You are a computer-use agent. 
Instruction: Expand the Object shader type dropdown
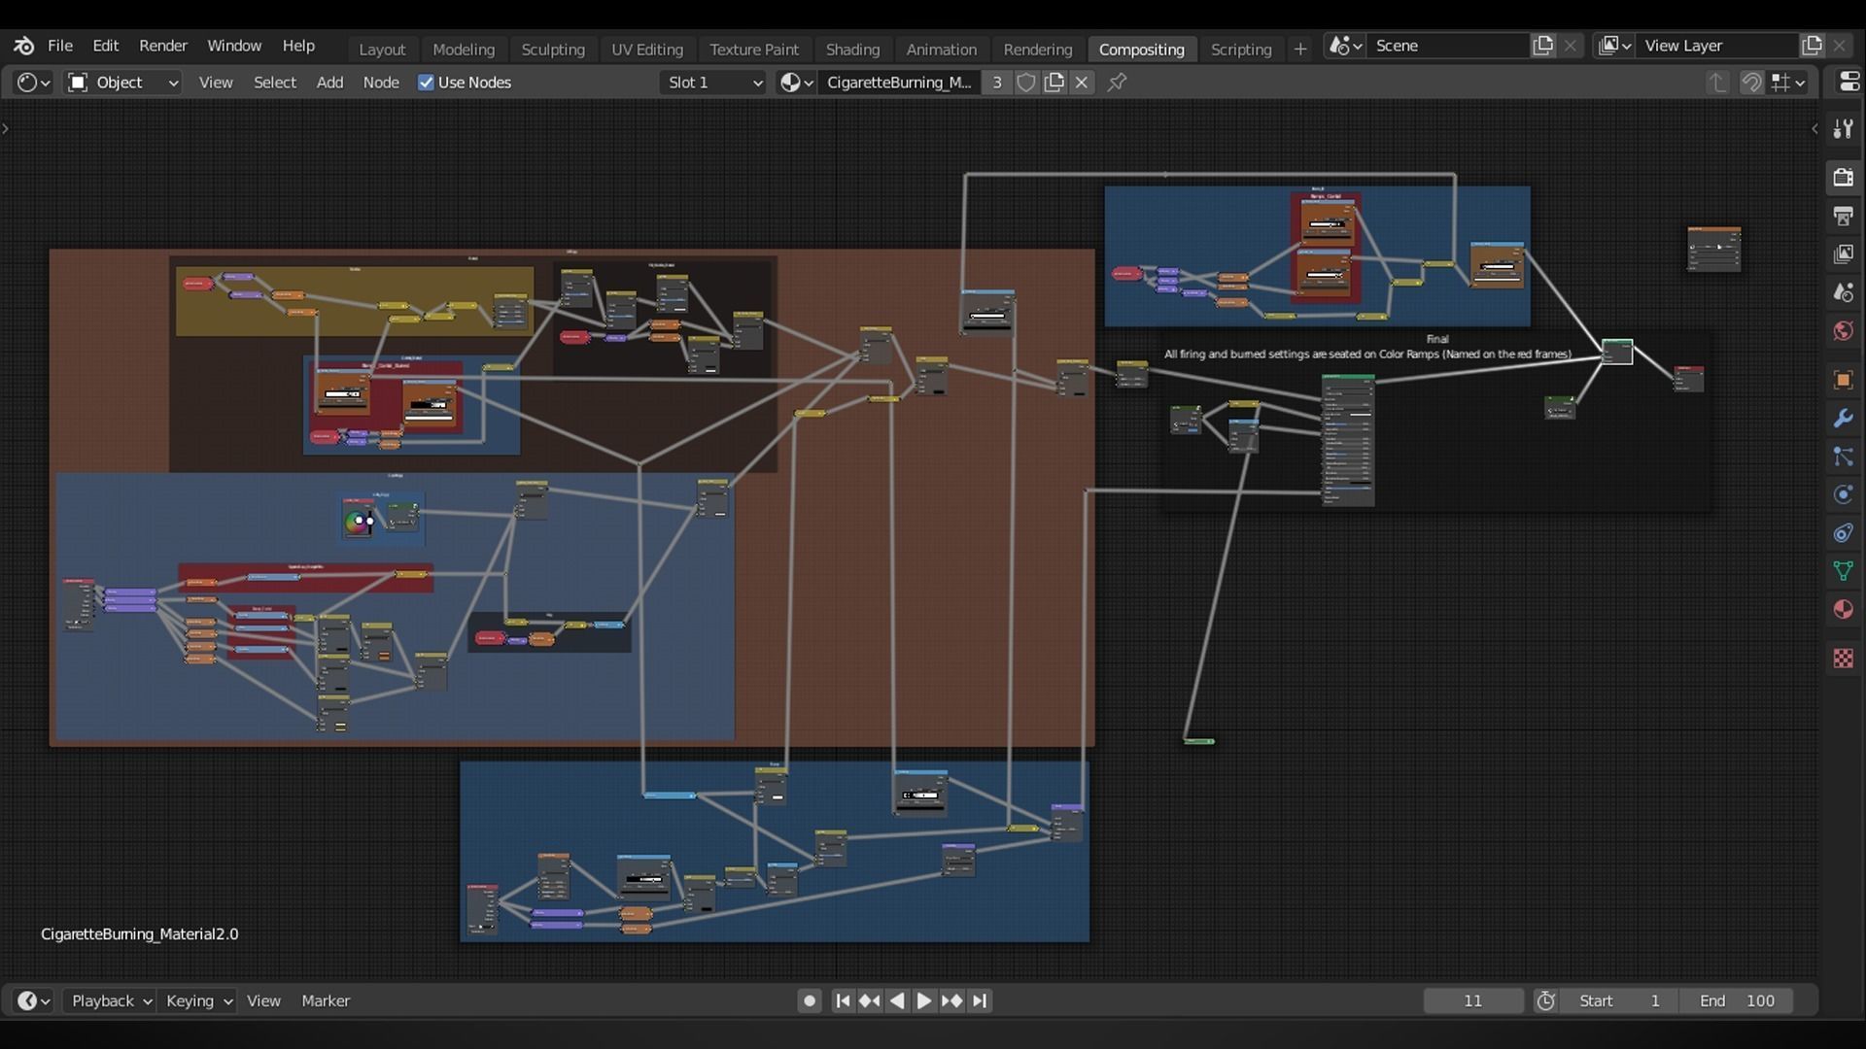coord(122,83)
